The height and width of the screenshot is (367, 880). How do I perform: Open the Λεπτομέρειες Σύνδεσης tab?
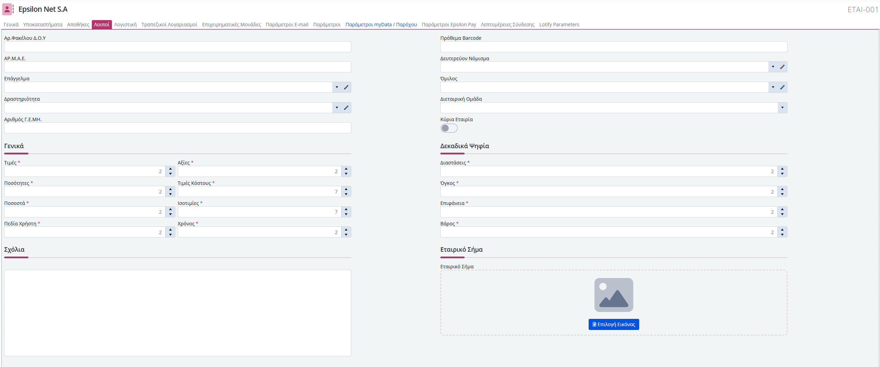(508, 25)
